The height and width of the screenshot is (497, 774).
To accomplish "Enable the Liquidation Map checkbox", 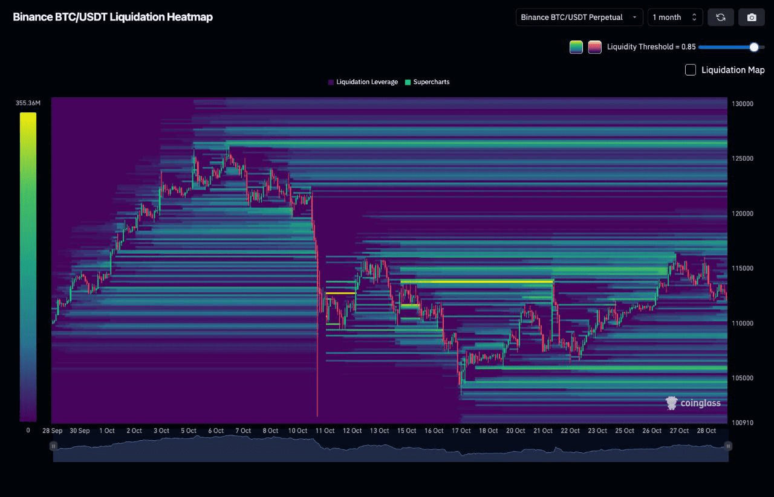I will click(690, 69).
